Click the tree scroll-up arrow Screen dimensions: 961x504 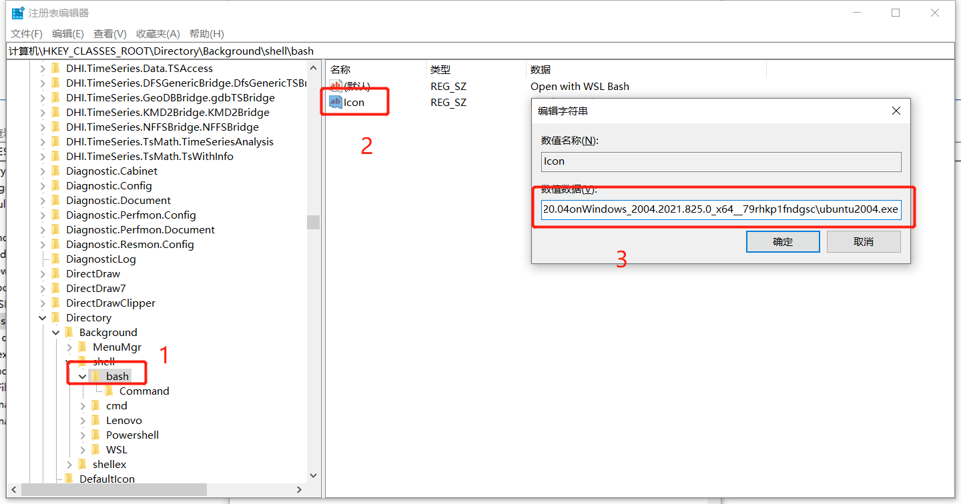(x=313, y=68)
